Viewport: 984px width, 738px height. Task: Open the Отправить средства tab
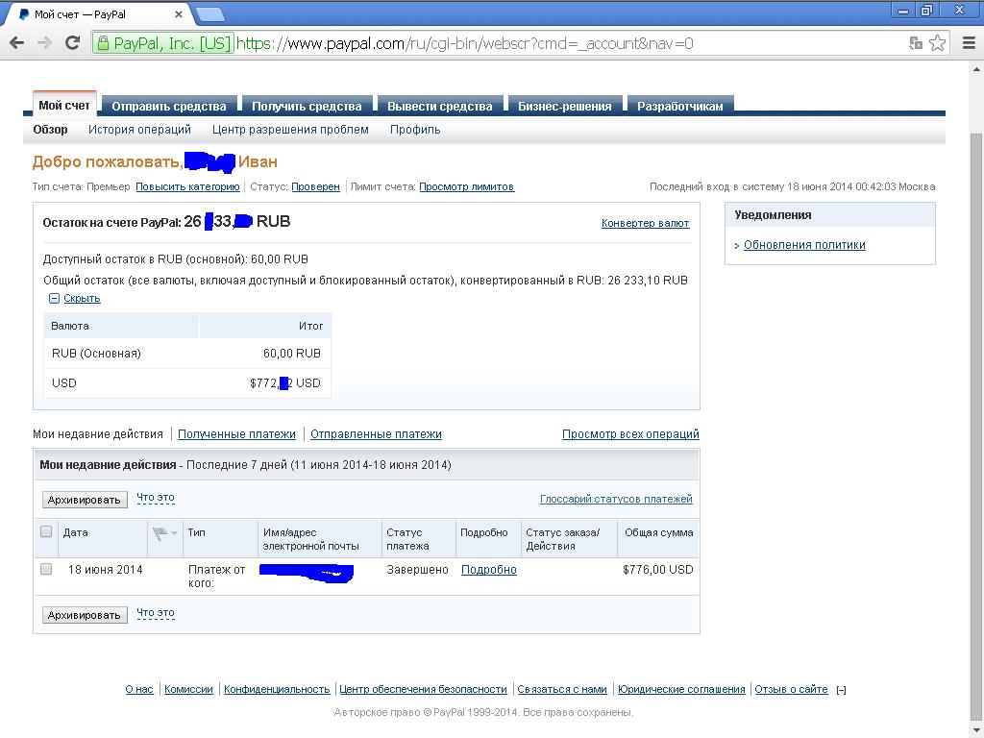click(x=169, y=106)
